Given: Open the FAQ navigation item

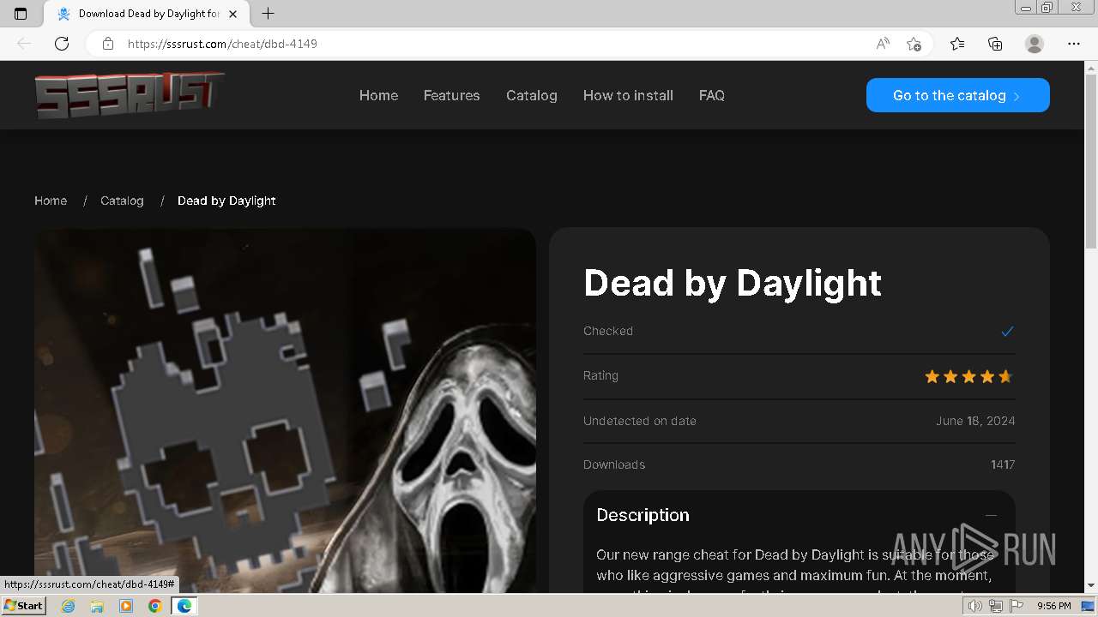Looking at the screenshot, I should [x=712, y=95].
